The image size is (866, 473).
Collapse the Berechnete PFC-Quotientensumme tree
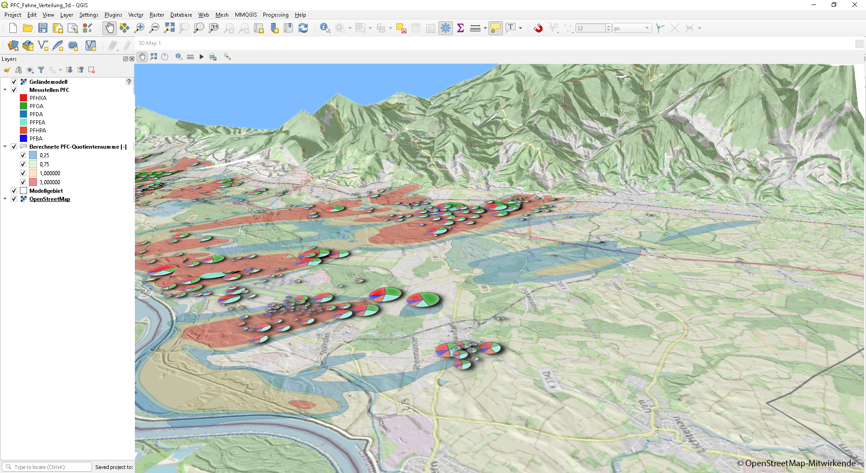tap(5, 146)
